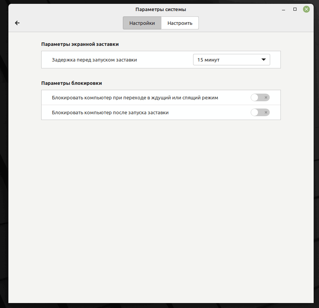Go back using the arrow icon
The image size is (319, 308).
17,23
